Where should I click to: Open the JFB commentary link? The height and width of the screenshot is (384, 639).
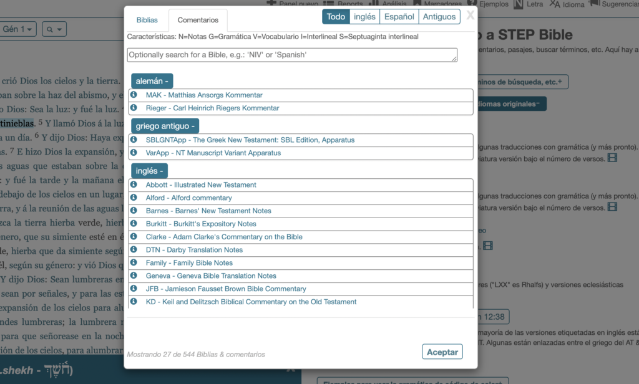[x=226, y=289]
